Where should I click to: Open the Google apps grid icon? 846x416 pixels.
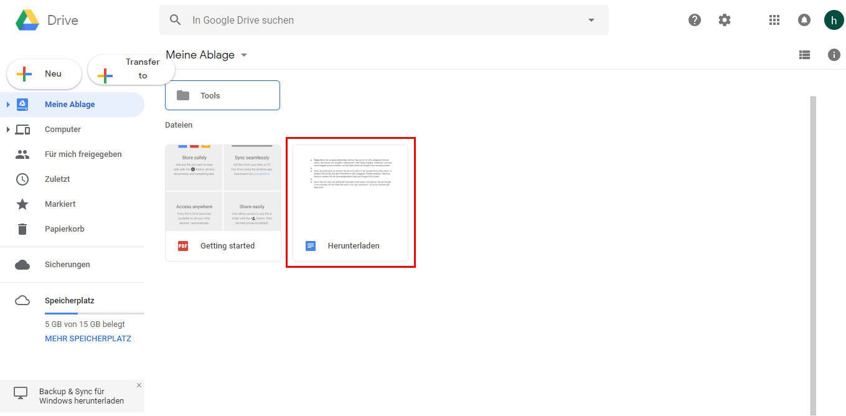pyautogui.click(x=774, y=20)
